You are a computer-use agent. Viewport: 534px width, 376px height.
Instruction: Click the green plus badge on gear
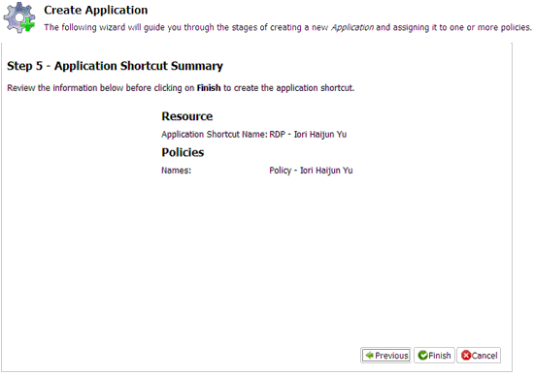28,24
